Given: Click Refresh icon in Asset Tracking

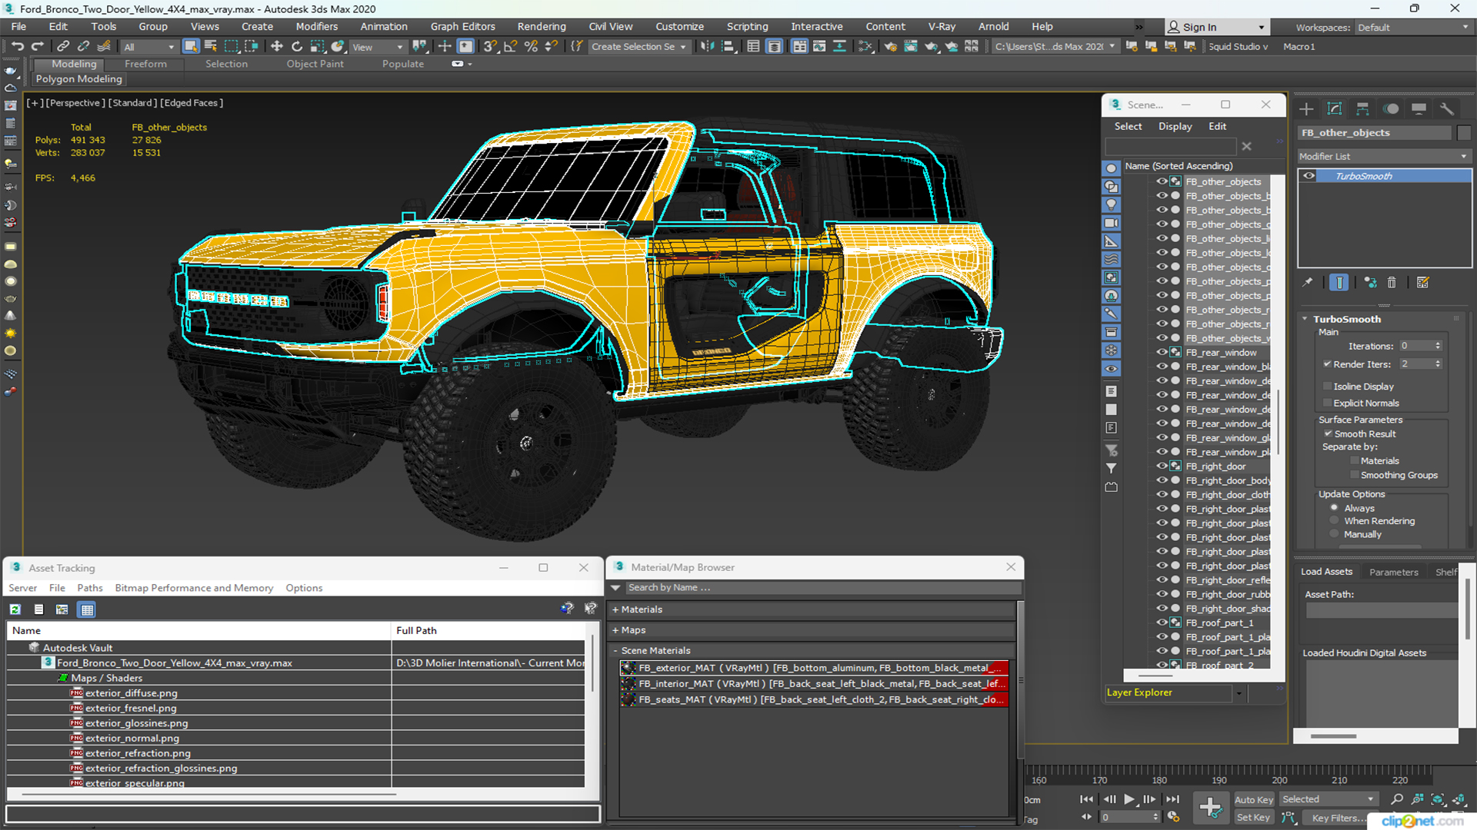Looking at the screenshot, I should click(x=15, y=609).
